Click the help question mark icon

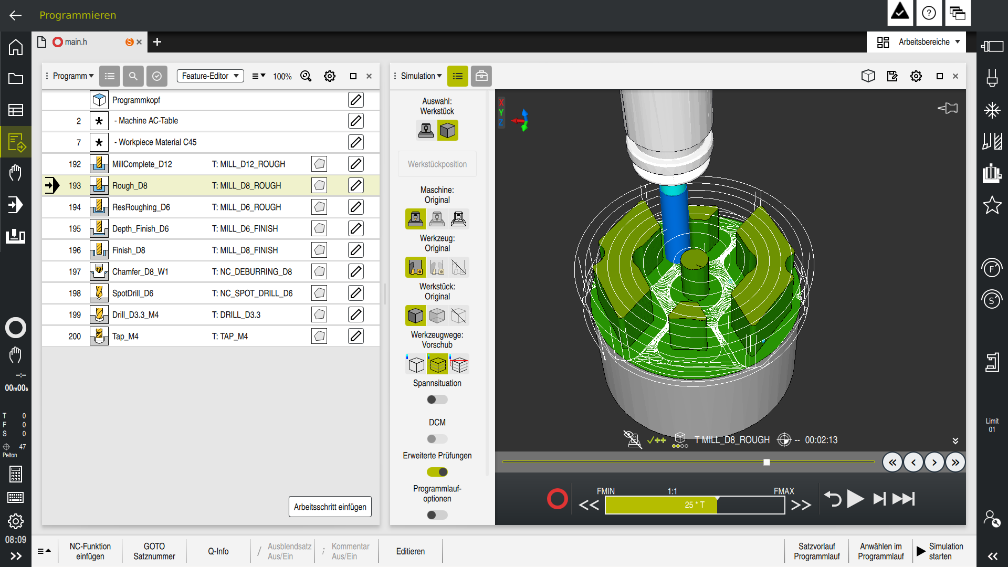[929, 13]
